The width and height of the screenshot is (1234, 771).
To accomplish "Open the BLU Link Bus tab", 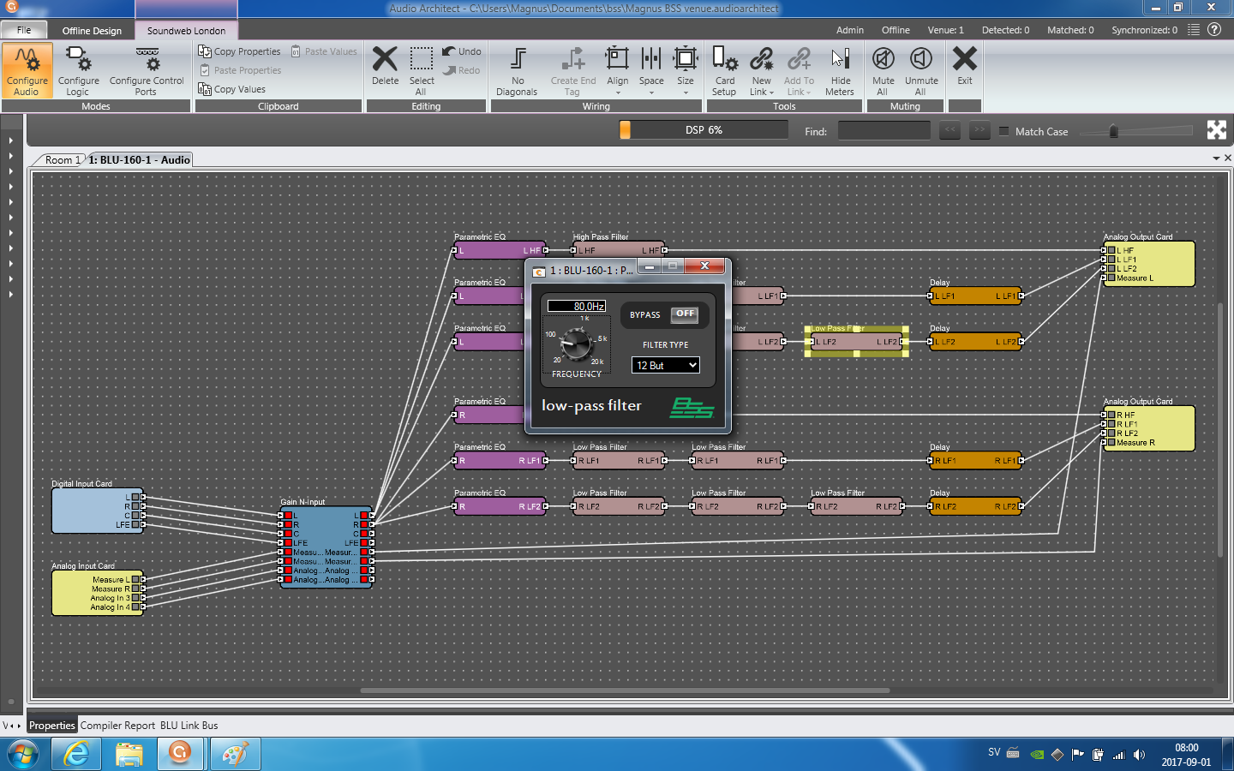I will (189, 726).
